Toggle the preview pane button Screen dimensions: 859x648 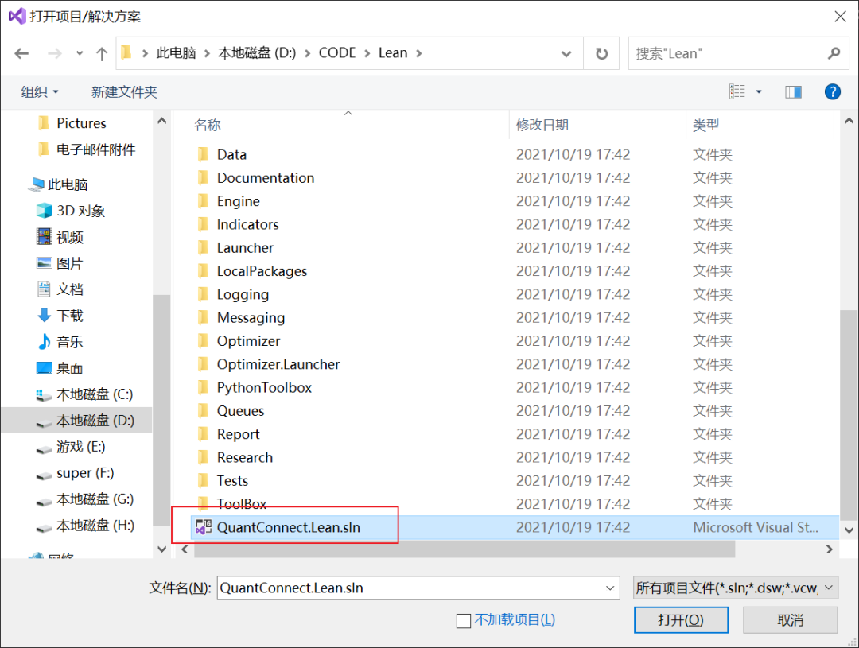793,91
